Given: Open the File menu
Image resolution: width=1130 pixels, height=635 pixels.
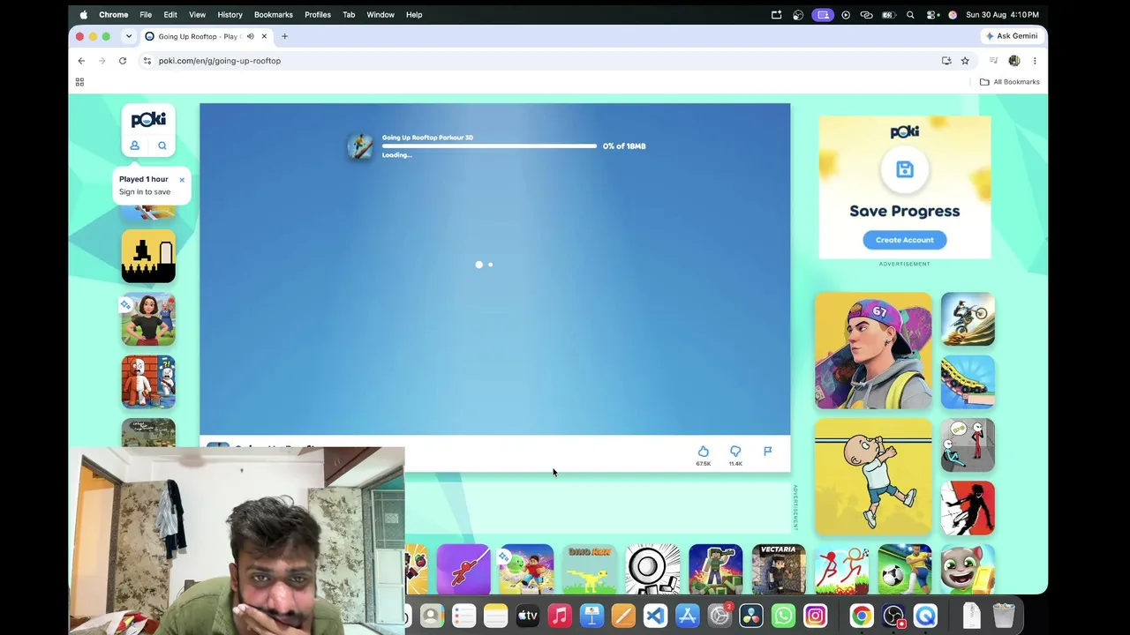Looking at the screenshot, I should pos(146,14).
